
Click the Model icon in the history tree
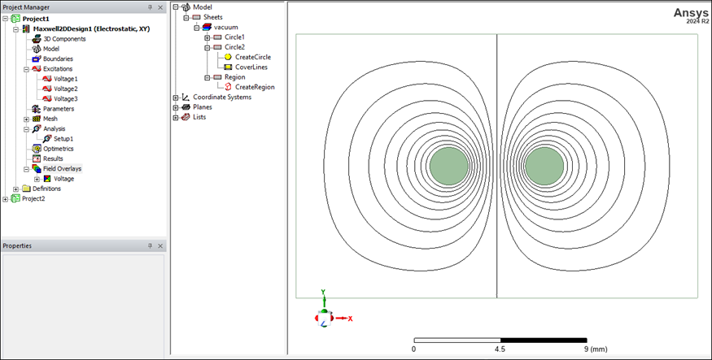click(186, 7)
